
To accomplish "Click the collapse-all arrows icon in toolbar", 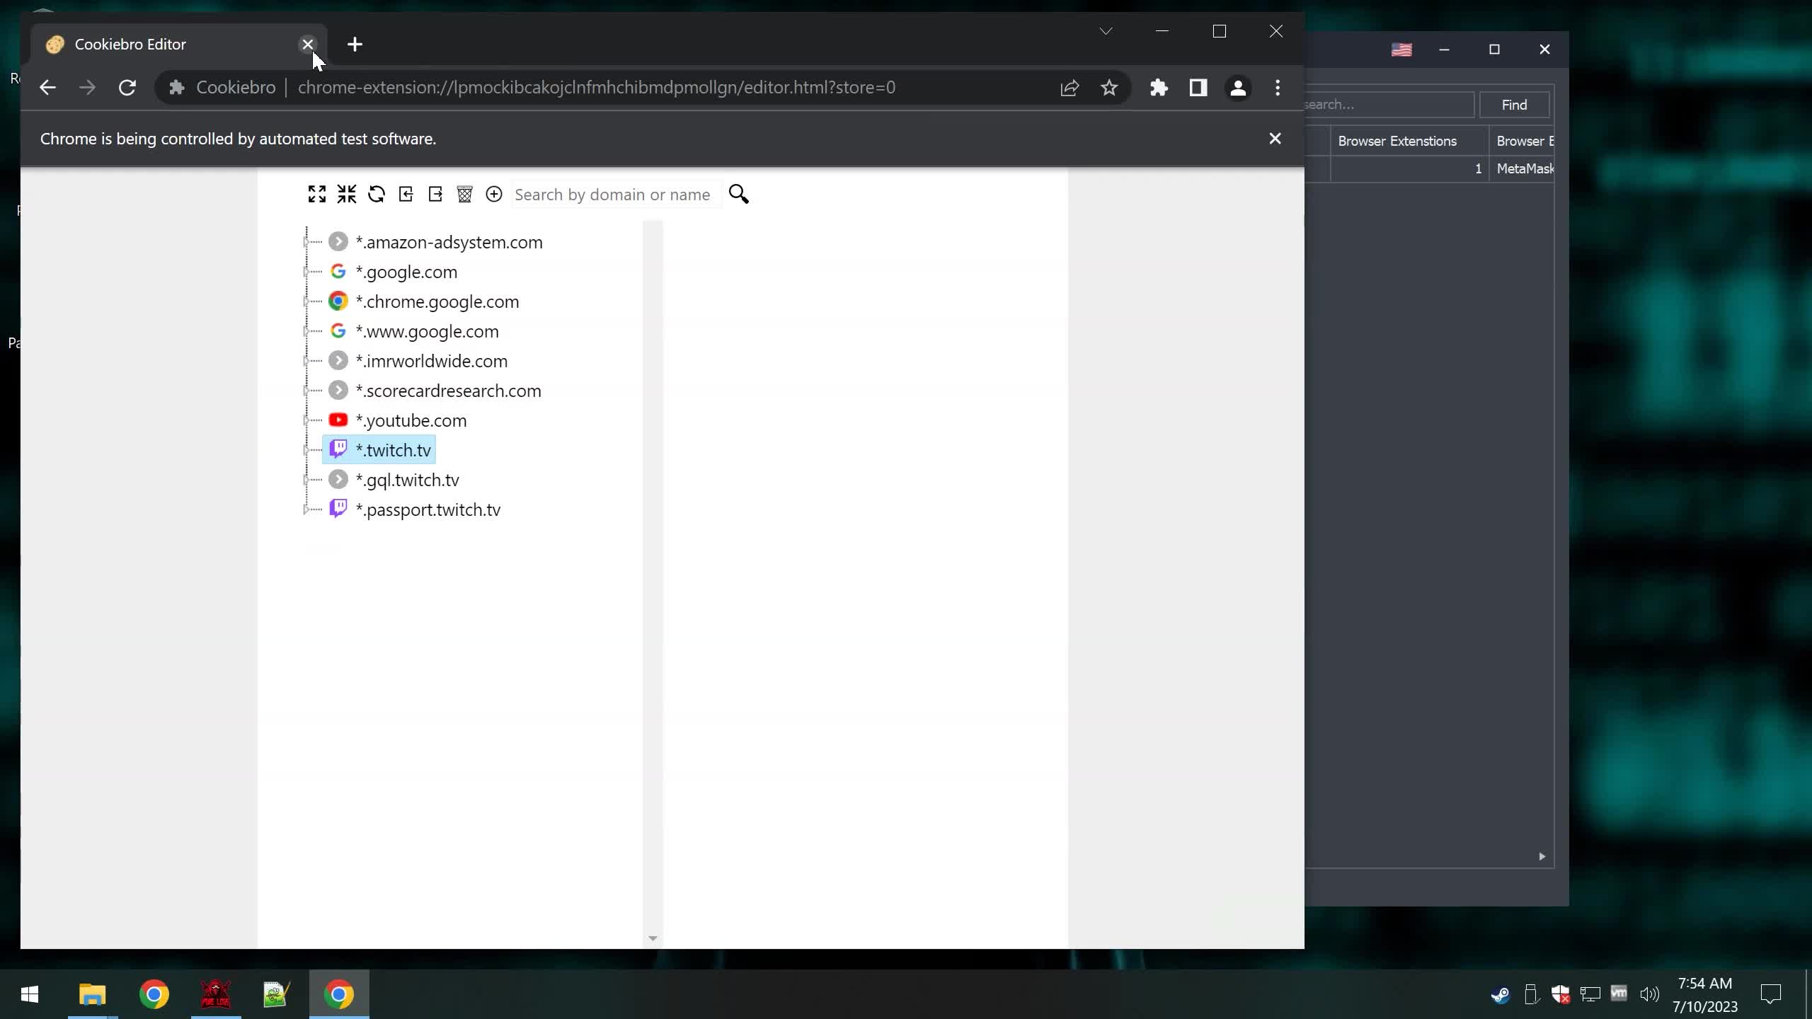I will (x=347, y=194).
